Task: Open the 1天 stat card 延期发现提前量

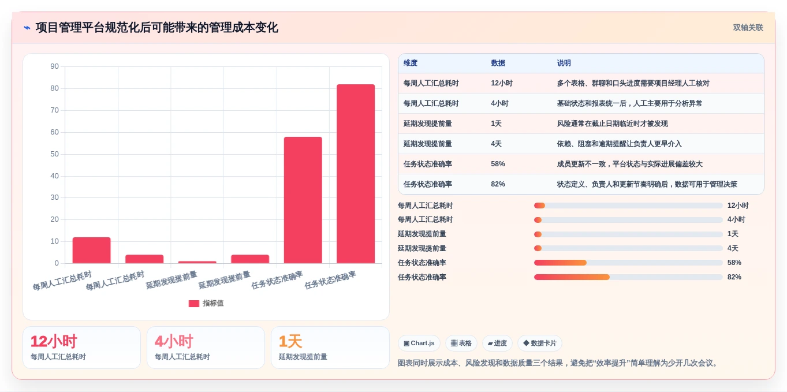Action: tap(330, 348)
